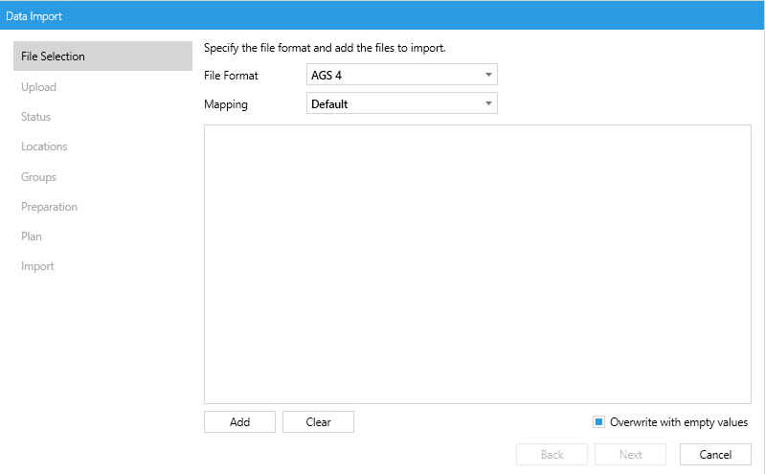
Task: Click the Back button
Action: [551, 455]
